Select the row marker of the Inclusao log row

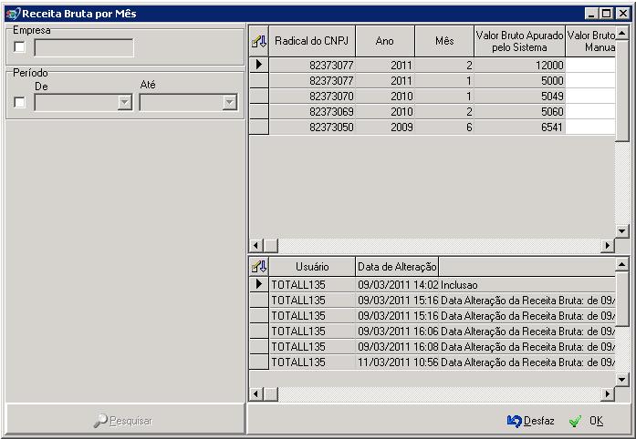259,284
